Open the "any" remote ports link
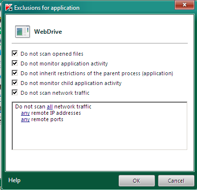197x190 pixels. tap(25, 120)
